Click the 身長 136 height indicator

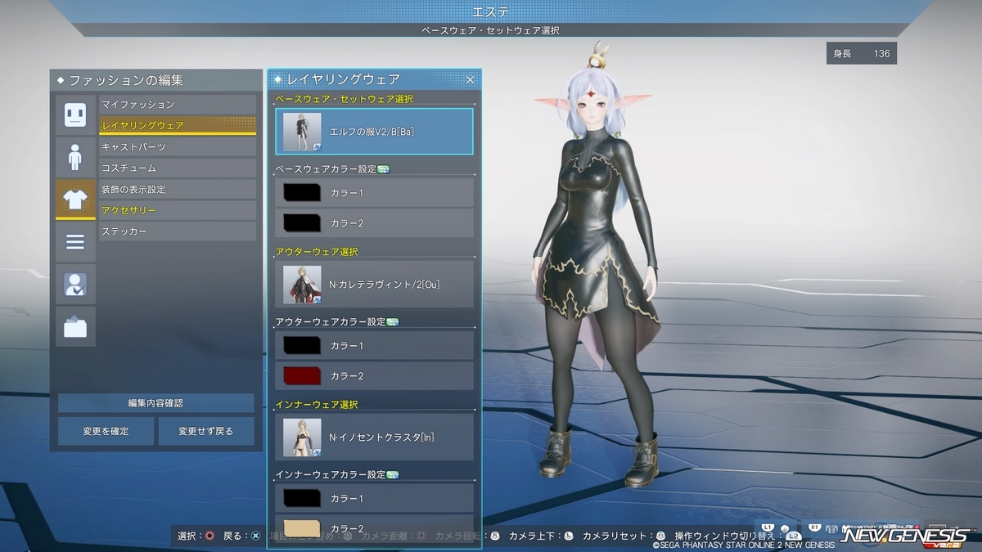(862, 53)
